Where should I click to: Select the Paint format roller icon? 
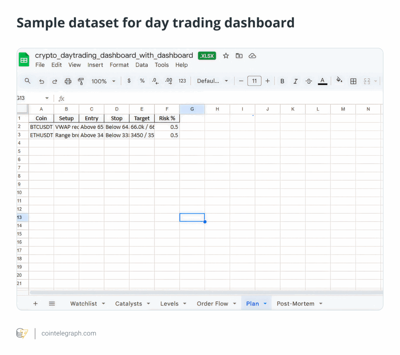[81, 81]
